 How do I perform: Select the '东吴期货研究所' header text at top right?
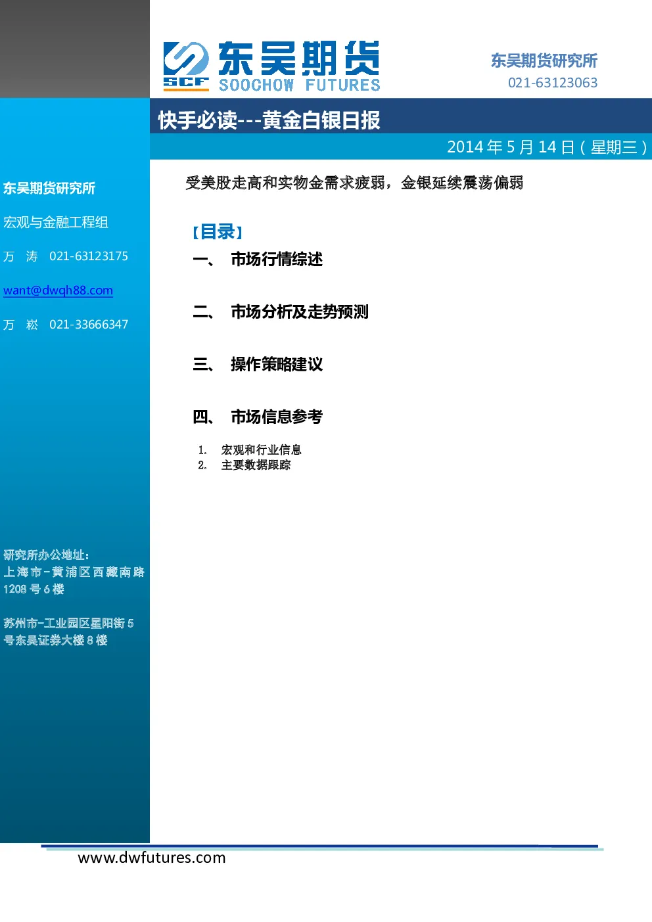click(544, 60)
